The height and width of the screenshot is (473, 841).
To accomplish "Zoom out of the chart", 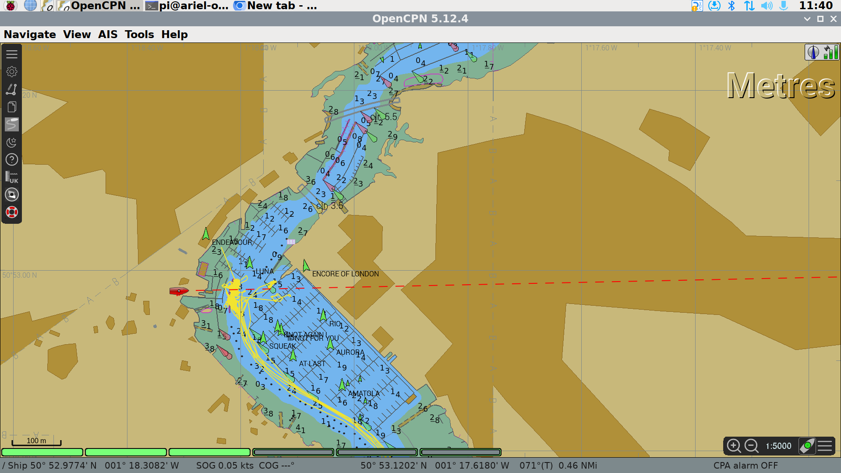I will (752, 446).
